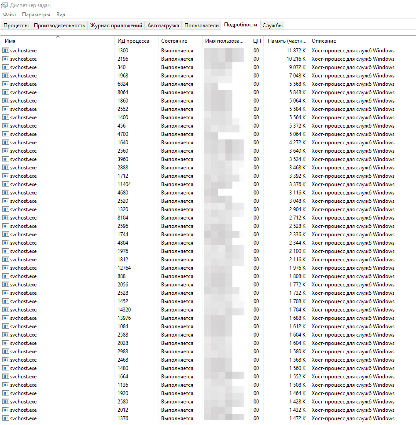The height and width of the screenshot is (425, 416).
Task: Sort by the Имя column header
Action: click(58, 41)
